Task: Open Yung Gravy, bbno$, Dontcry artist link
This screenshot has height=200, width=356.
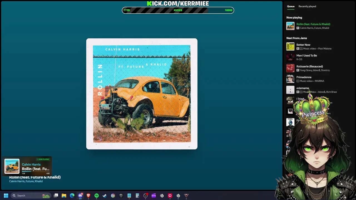Action: (x=315, y=70)
